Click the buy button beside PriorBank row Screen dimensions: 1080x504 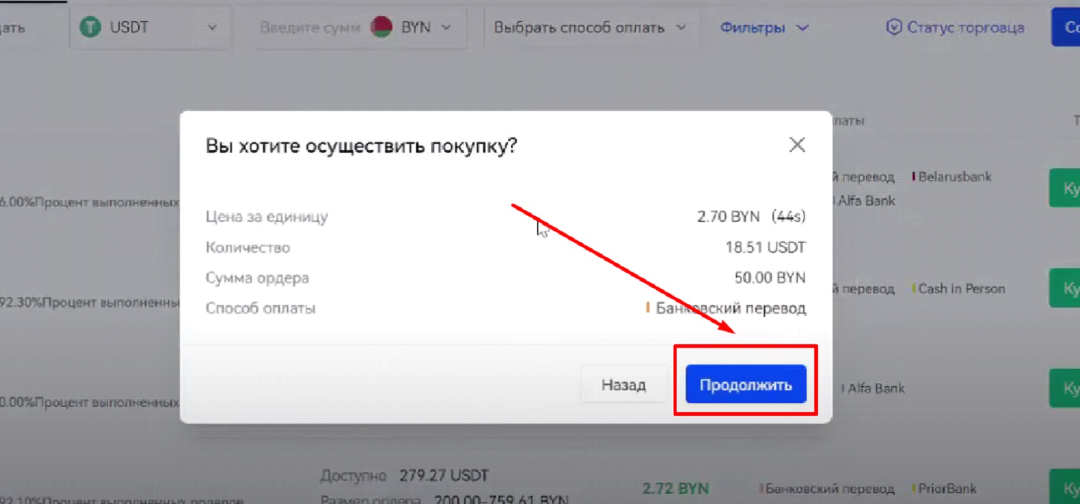click(1065, 488)
